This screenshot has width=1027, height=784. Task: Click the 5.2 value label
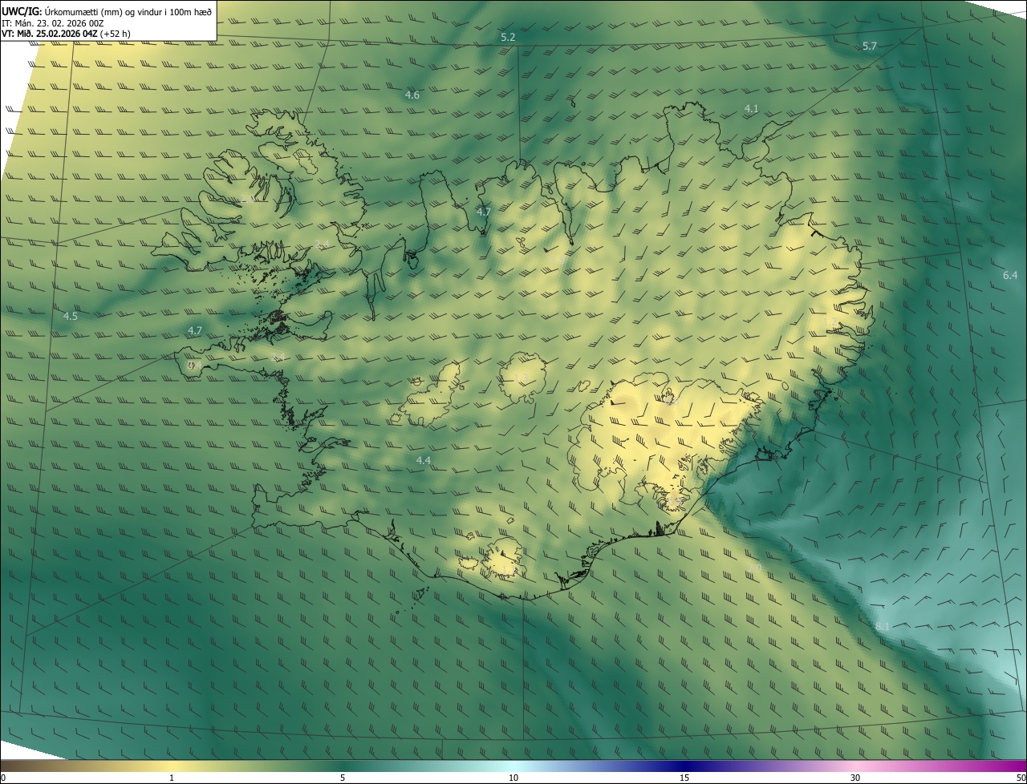[508, 38]
